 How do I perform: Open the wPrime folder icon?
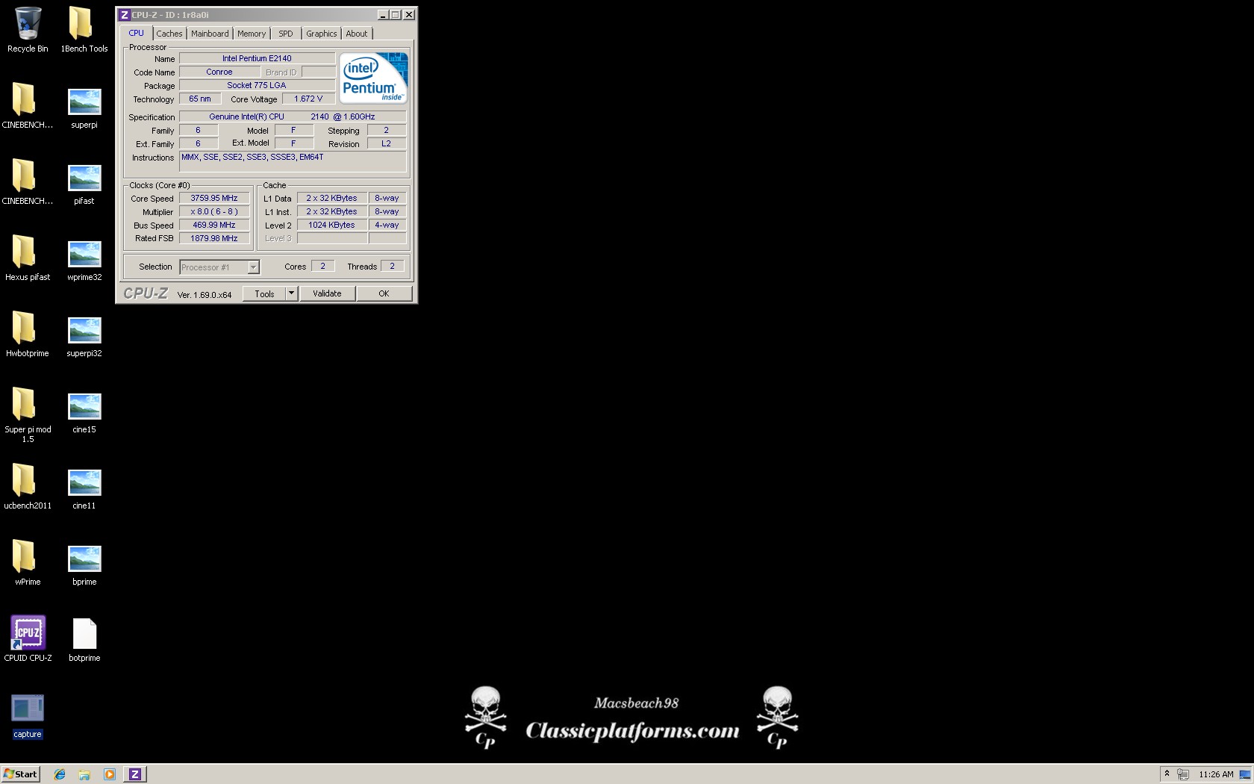pos(28,563)
